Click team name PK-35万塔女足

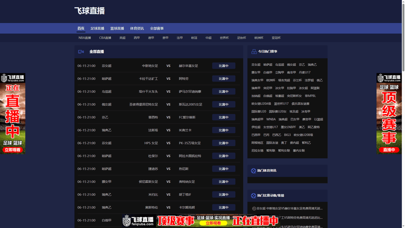[x=190, y=143]
